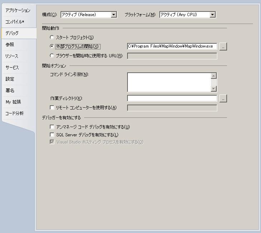Expand the プラットフォーム dropdown
This screenshot has width=261, height=233.
pyautogui.click(x=212, y=15)
